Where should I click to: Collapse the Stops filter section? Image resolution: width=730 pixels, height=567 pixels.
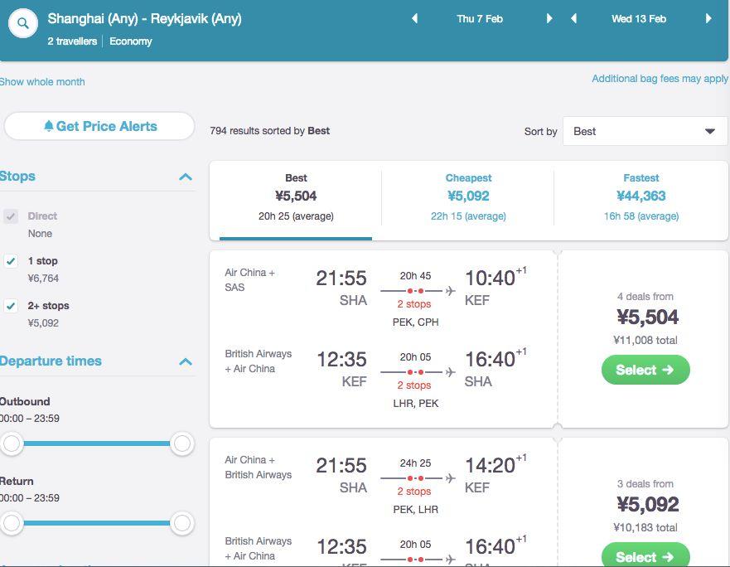(186, 177)
